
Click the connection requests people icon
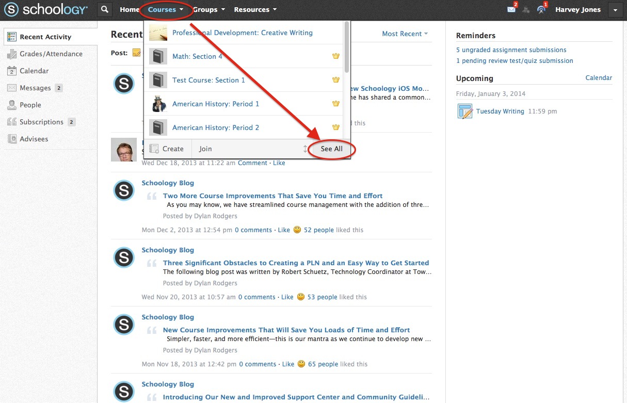(526, 10)
